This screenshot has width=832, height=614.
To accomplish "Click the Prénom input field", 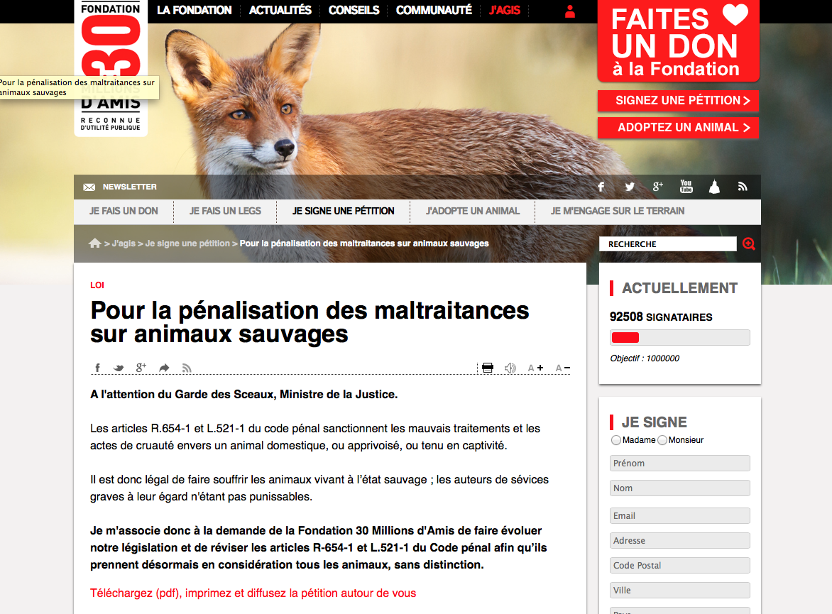I will (679, 464).
